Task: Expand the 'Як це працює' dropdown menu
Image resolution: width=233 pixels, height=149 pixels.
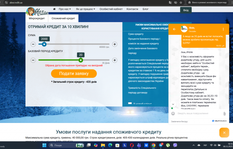Action: click(x=86, y=9)
